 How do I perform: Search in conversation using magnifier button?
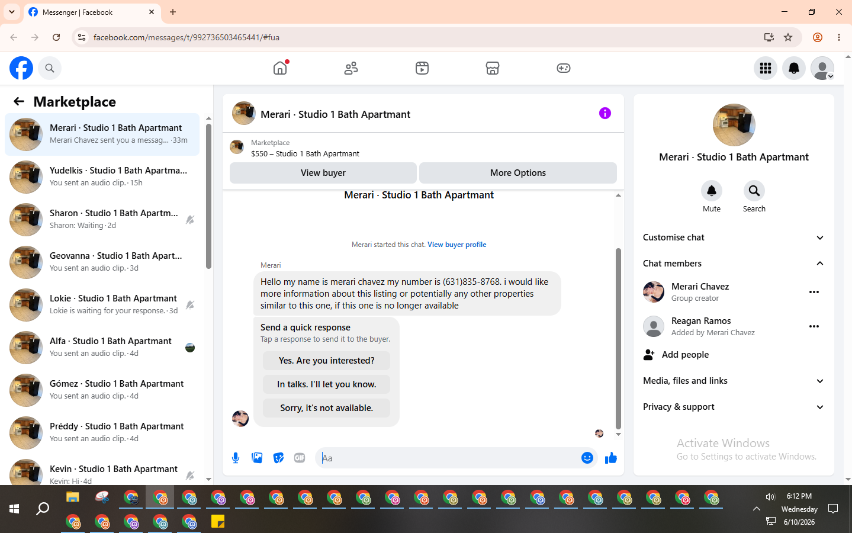754,191
